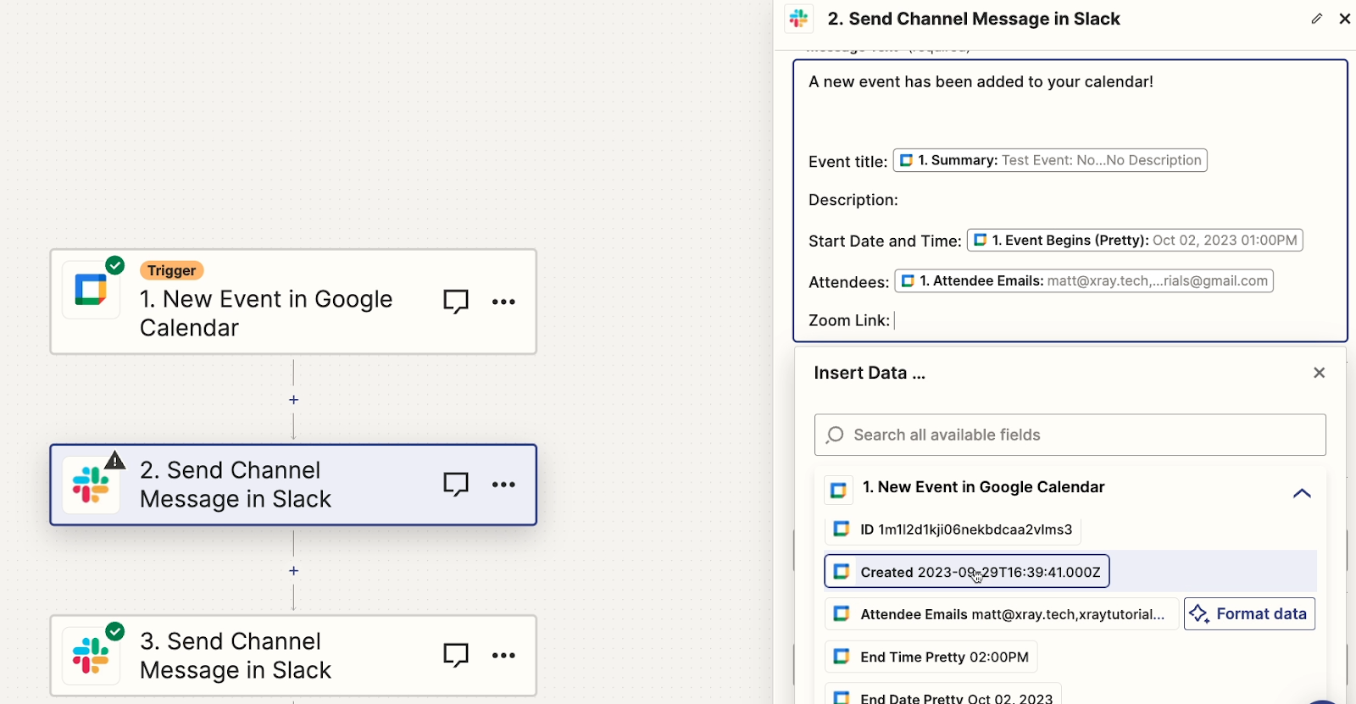Viewport: 1356px width, 704px height.
Task: Add step between steps 1 and 2
Action: (x=293, y=400)
